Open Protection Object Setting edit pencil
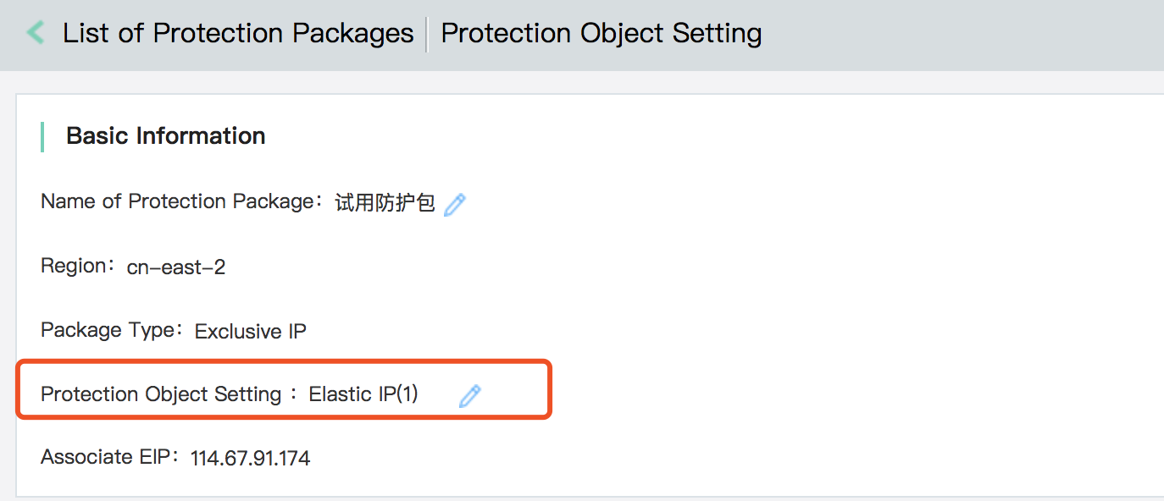Viewport: 1164px width, 501px height. point(470,395)
